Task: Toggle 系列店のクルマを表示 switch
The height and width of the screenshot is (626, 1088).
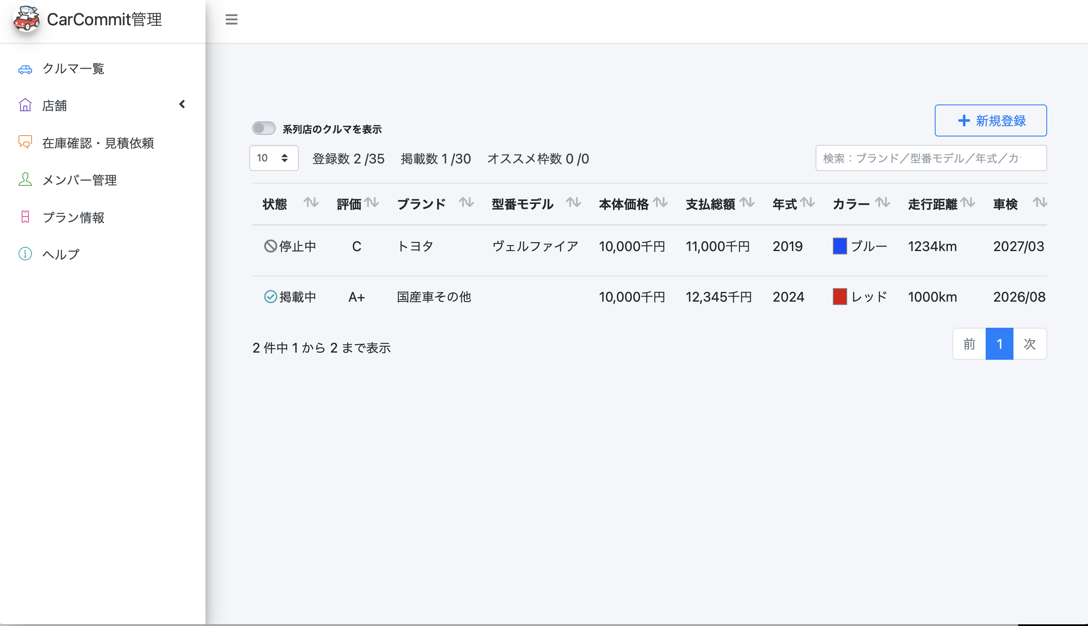Action: pyautogui.click(x=264, y=128)
